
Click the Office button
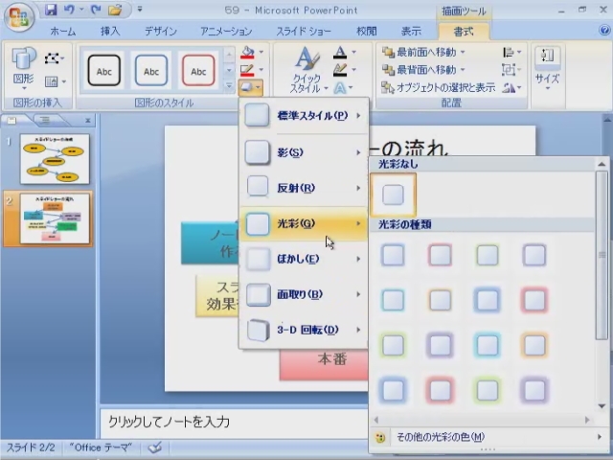pos(20,16)
